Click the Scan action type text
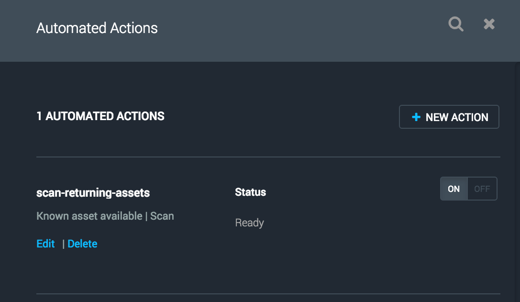The height and width of the screenshot is (302, 520). (162, 216)
